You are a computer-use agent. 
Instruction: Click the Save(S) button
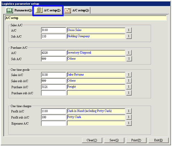pos(114,140)
